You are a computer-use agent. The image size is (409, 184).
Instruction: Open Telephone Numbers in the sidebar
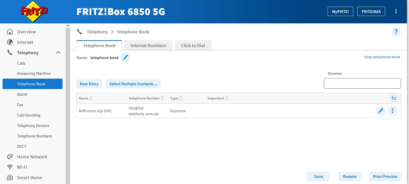[x=35, y=136]
